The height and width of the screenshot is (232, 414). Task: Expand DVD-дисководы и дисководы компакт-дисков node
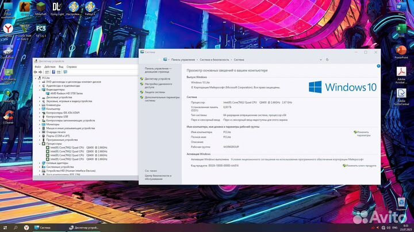point(40,82)
